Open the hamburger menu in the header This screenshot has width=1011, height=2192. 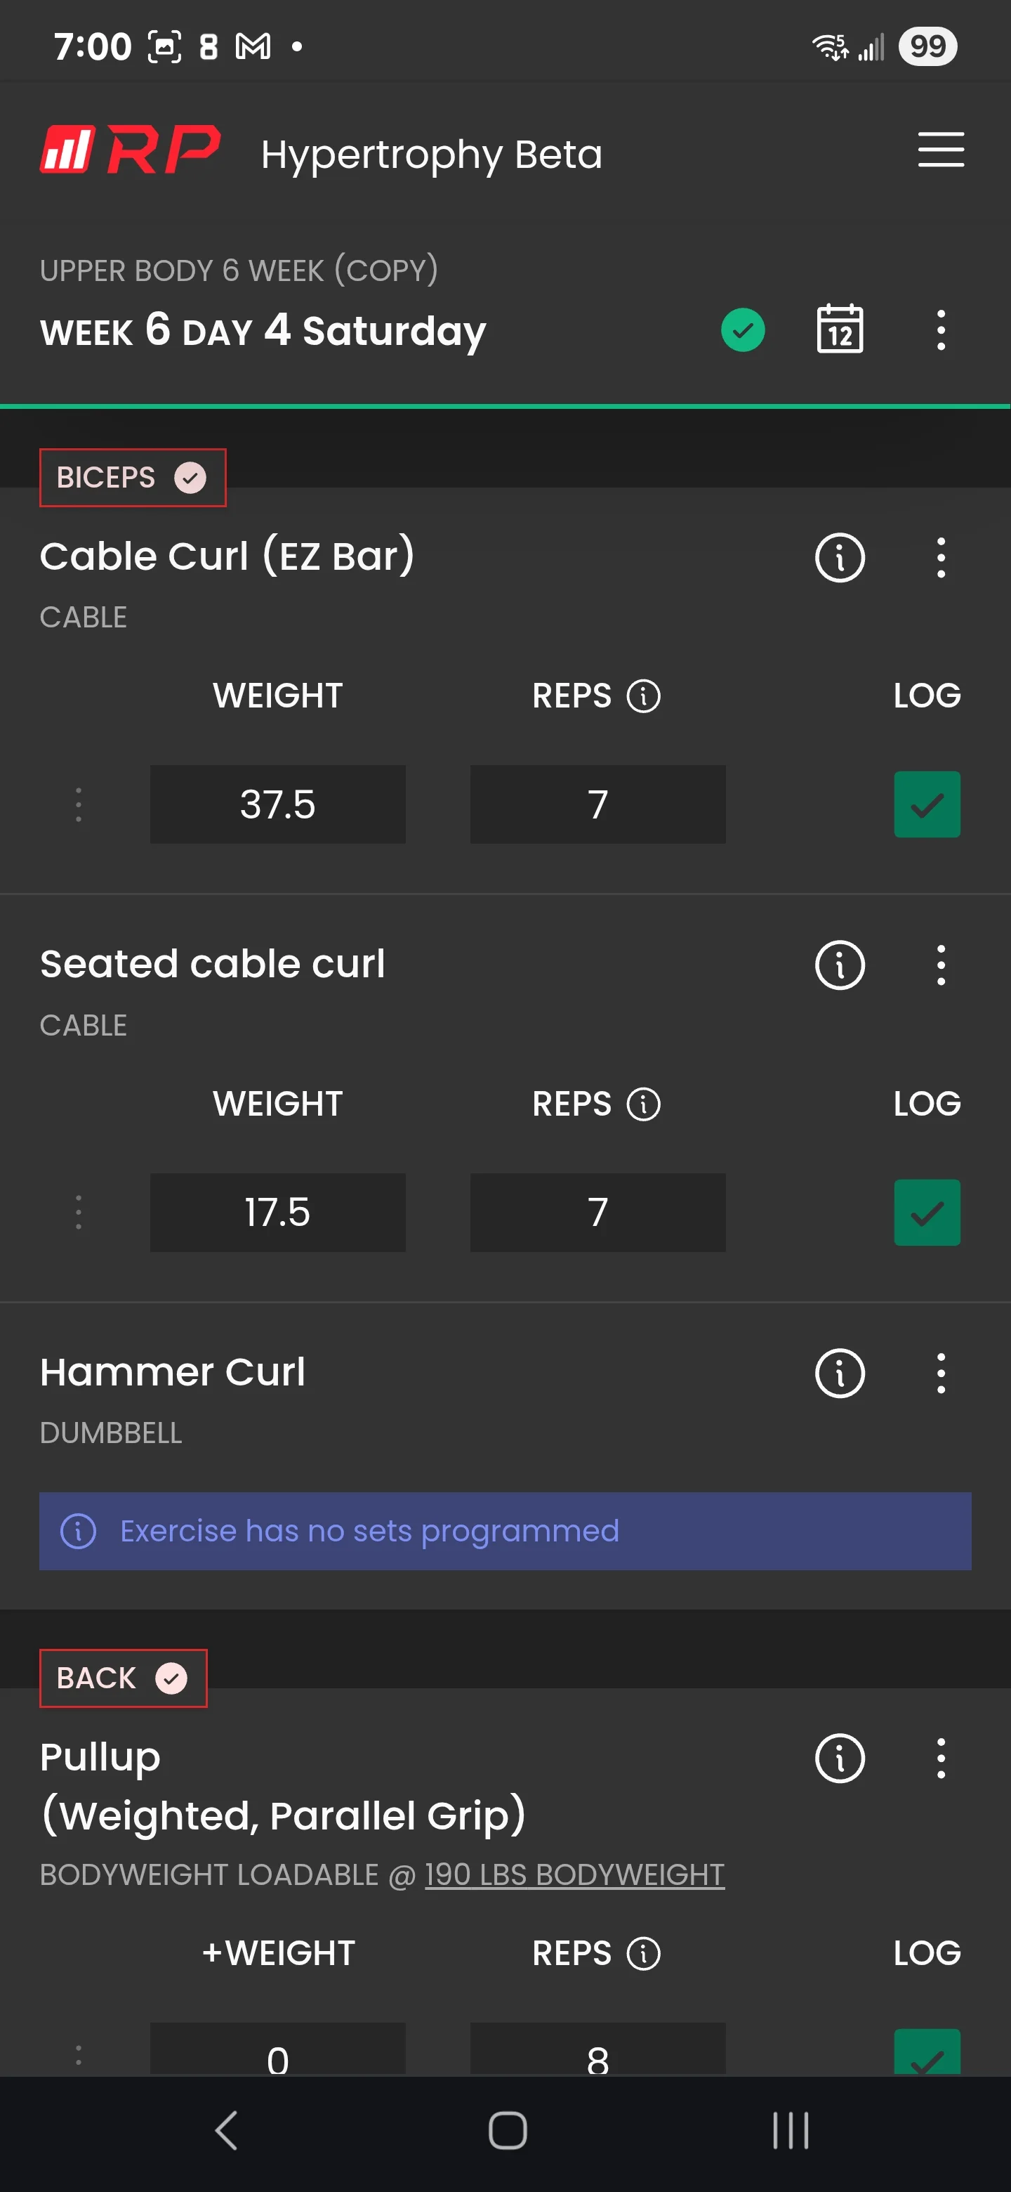tap(940, 150)
